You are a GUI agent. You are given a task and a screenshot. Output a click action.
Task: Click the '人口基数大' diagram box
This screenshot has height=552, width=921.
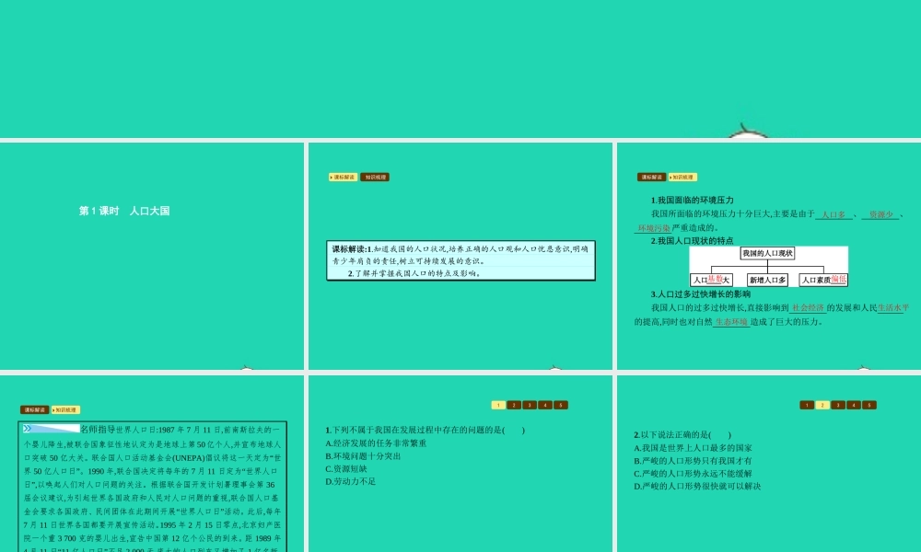(x=711, y=280)
